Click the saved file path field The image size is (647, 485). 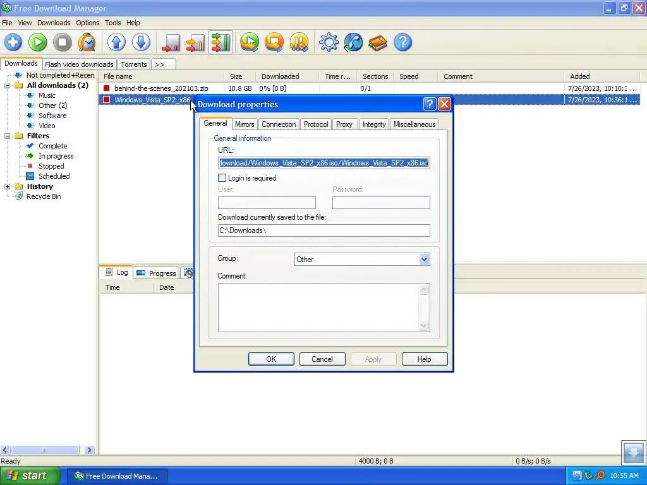[x=324, y=231]
